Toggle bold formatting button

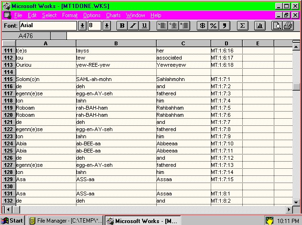tap(122, 26)
